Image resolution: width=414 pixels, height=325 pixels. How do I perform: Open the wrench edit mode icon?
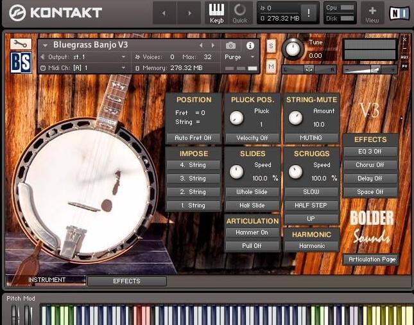[21, 44]
